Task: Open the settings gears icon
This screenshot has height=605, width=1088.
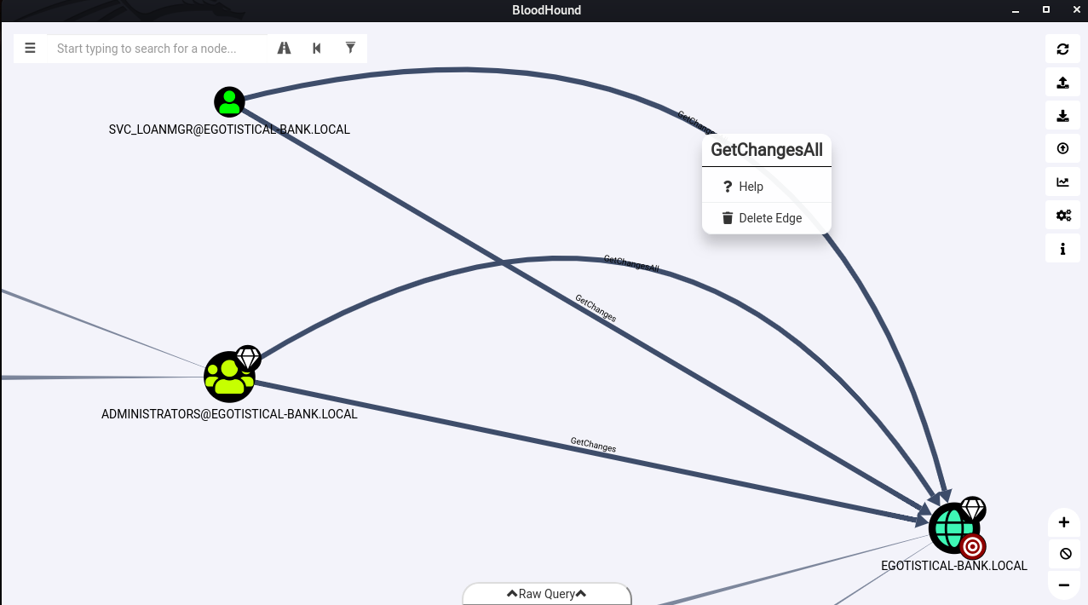Action: [x=1062, y=215]
